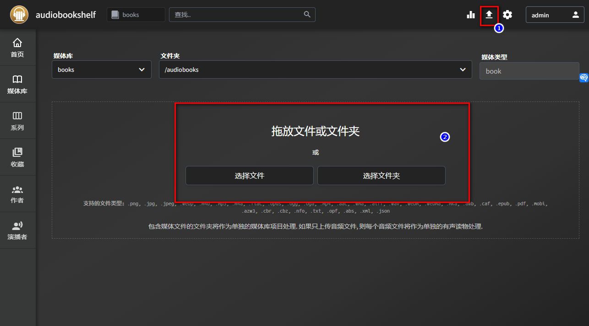Expand the 文件夹 /audiobooks dropdown
Image resolution: width=589 pixels, height=326 pixels.
tap(315, 69)
